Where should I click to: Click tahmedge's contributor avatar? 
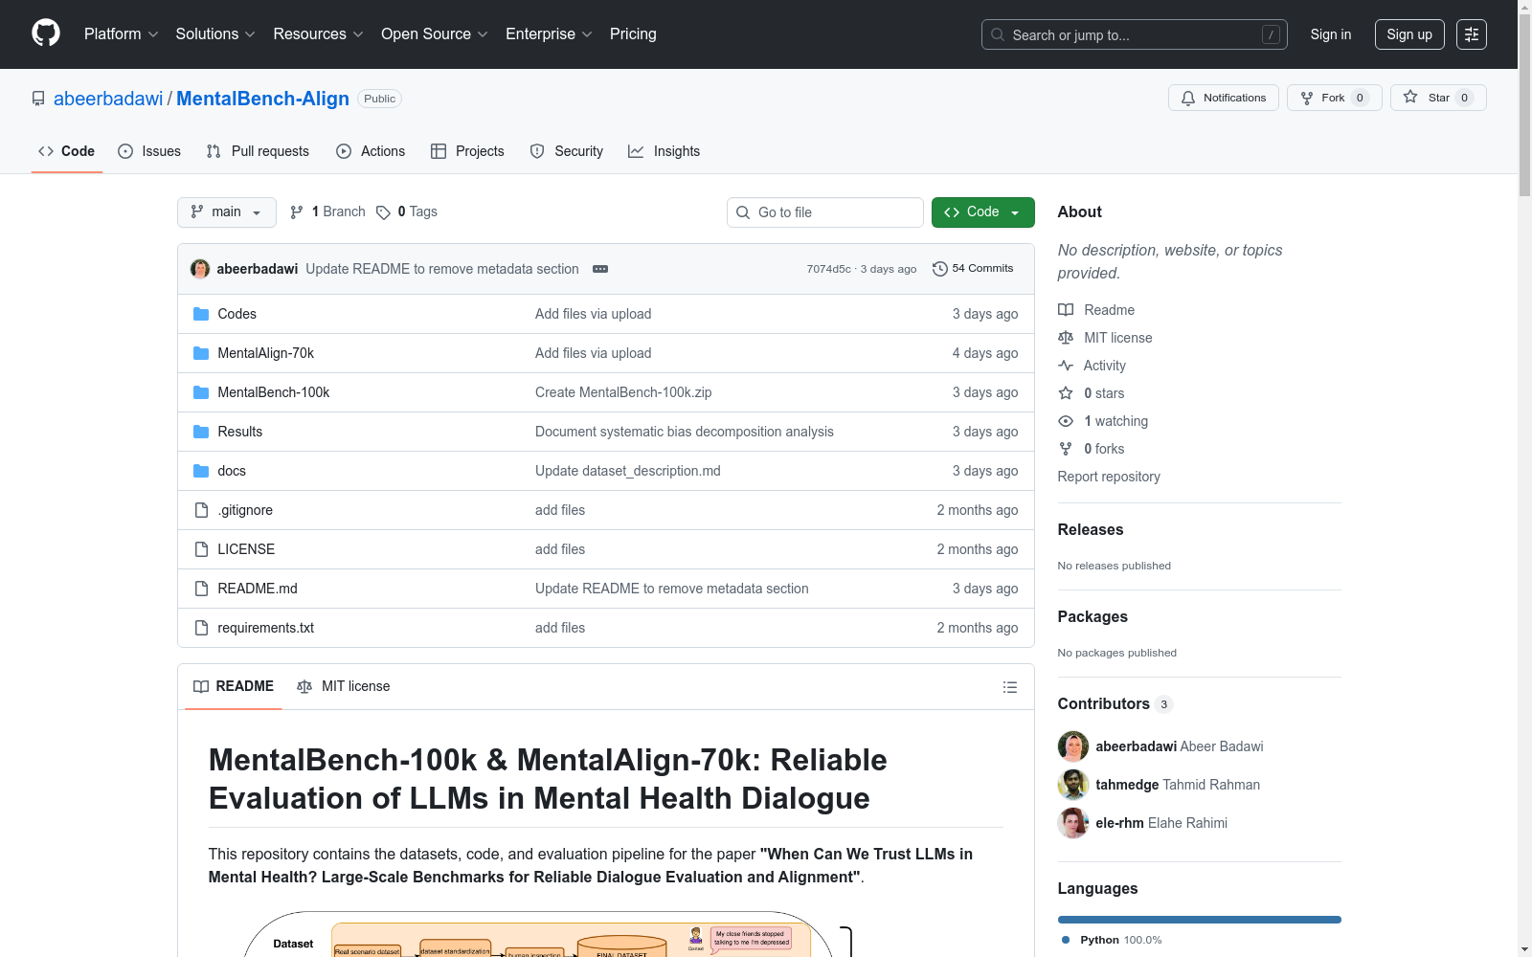coord(1073,785)
